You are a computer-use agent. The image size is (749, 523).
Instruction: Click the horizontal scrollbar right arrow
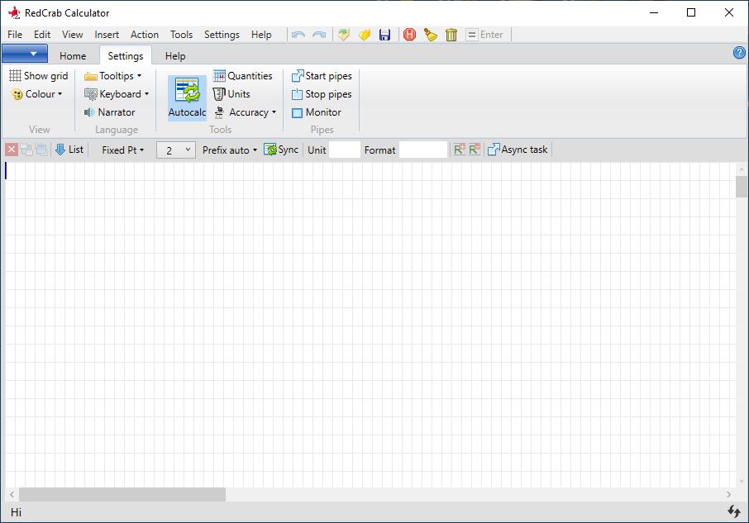point(728,494)
